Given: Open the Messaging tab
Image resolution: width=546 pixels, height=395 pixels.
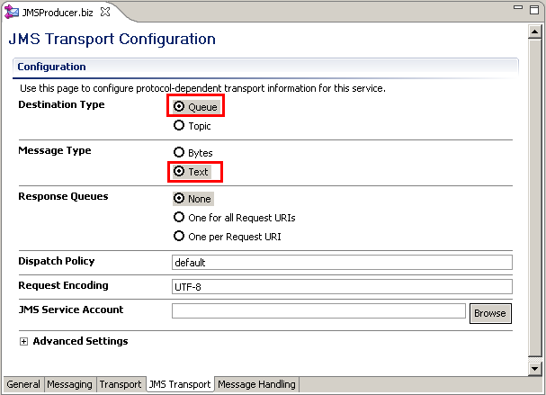Looking at the screenshot, I should click(69, 384).
